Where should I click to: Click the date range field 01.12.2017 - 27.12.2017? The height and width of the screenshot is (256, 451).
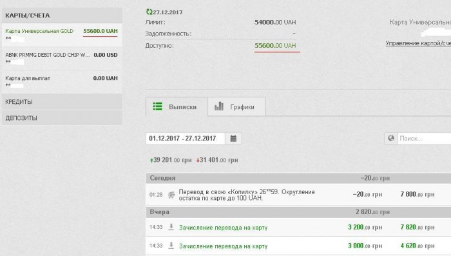click(x=186, y=139)
